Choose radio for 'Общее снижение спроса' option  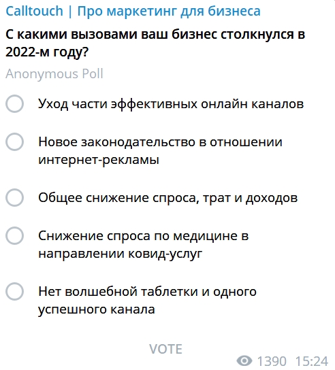tap(15, 197)
